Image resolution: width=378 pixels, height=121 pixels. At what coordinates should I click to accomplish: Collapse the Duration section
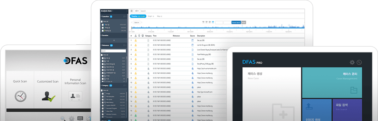point(101,35)
